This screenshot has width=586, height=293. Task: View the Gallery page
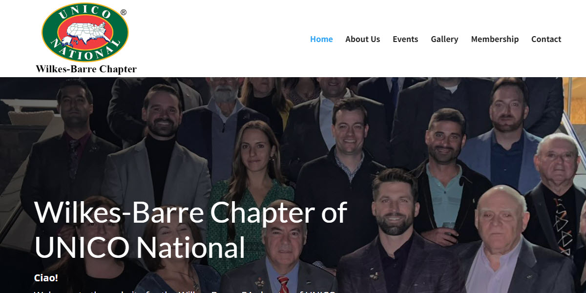[x=444, y=39]
